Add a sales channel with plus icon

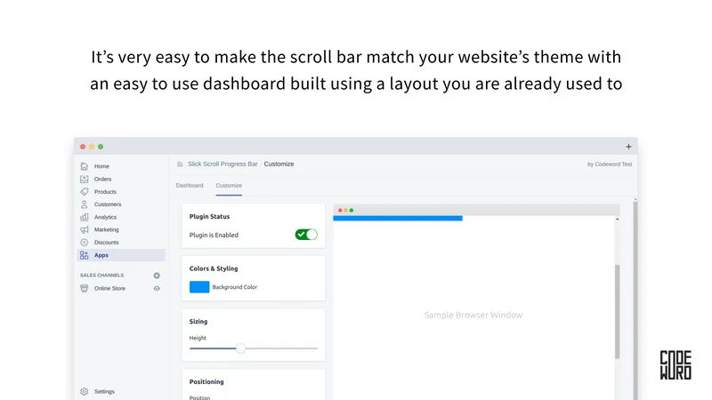point(157,276)
